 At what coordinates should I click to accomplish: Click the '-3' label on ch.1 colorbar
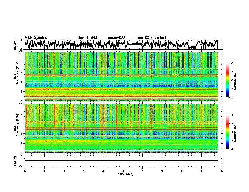[232, 63]
